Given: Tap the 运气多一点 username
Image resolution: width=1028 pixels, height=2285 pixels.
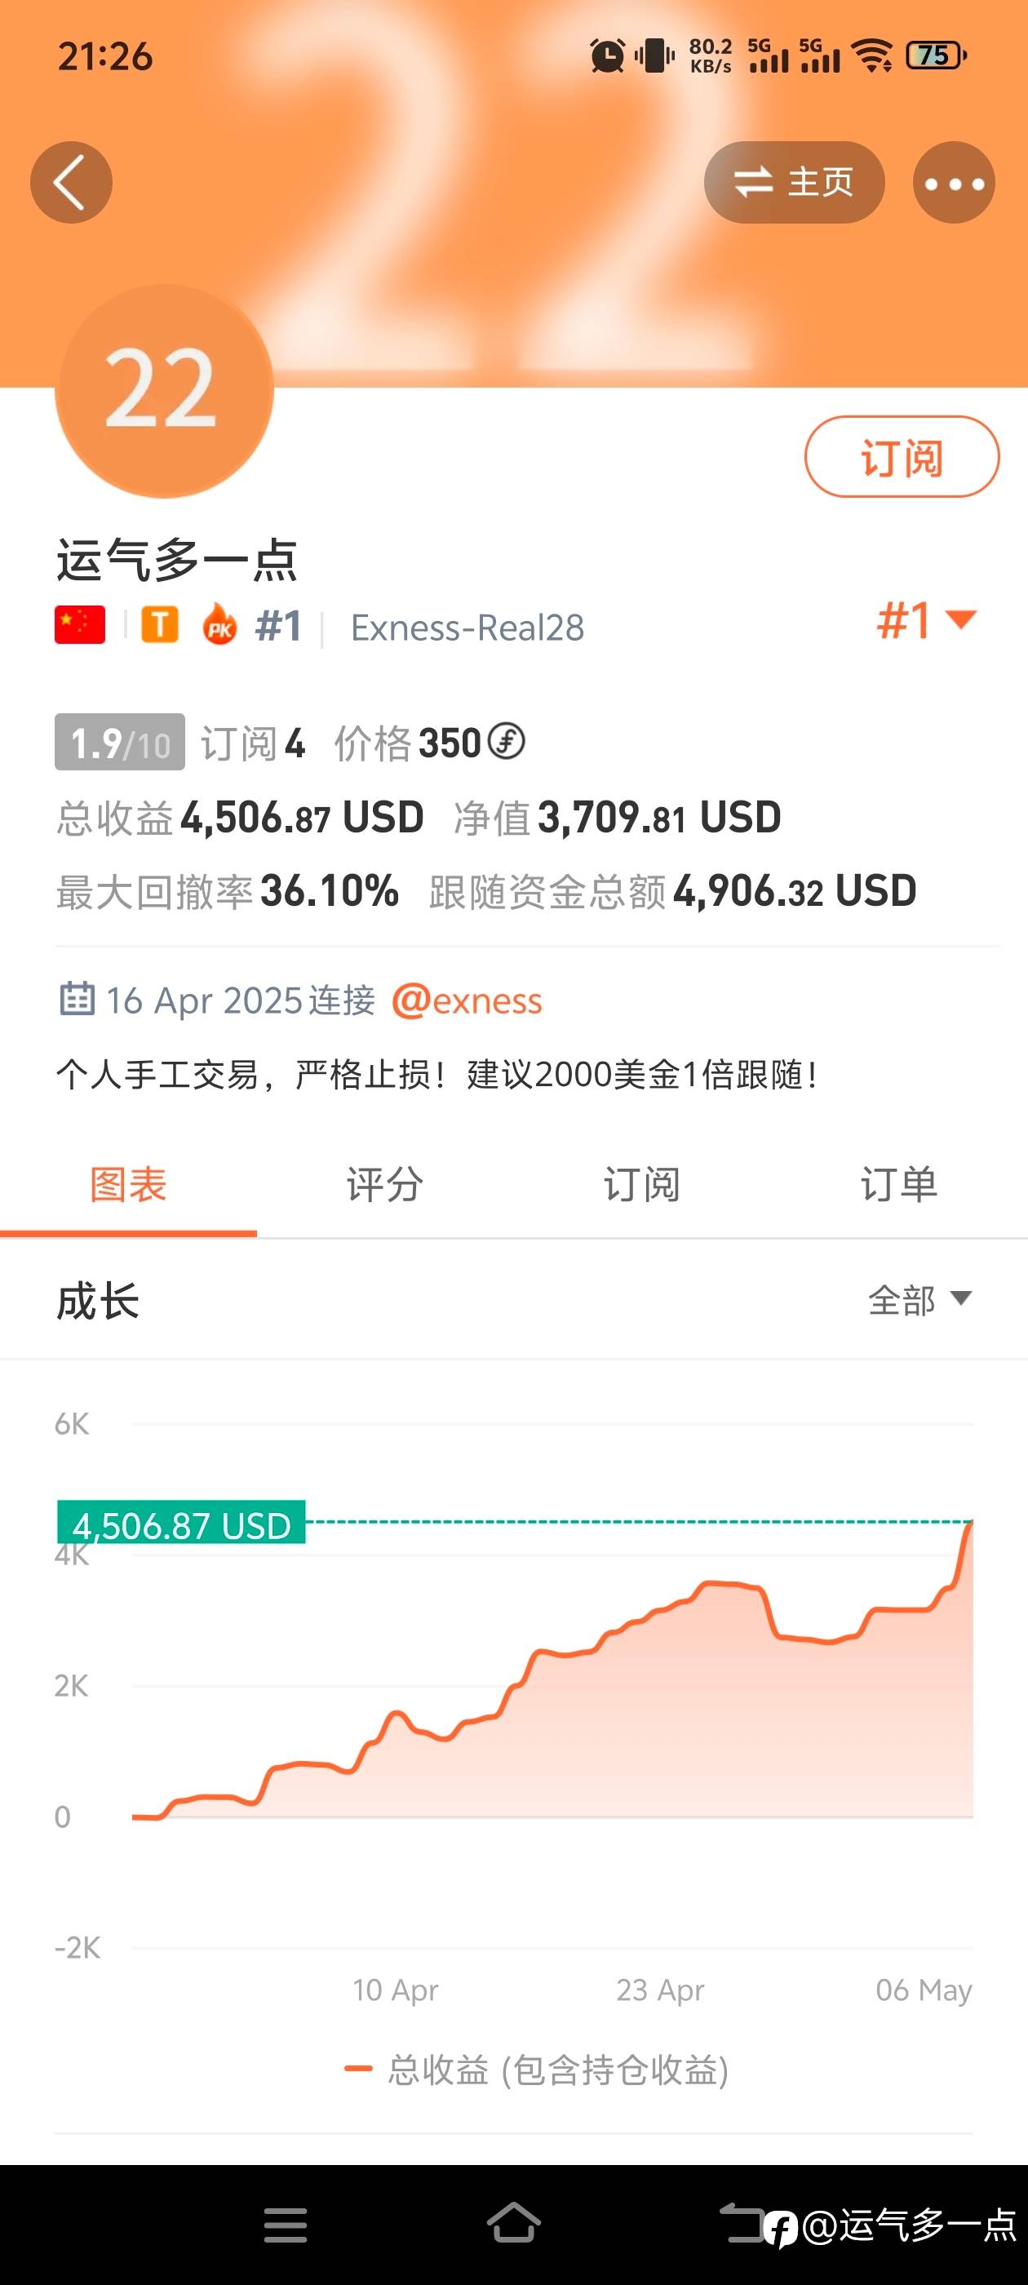Looking at the screenshot, I should tap(176, 561).
